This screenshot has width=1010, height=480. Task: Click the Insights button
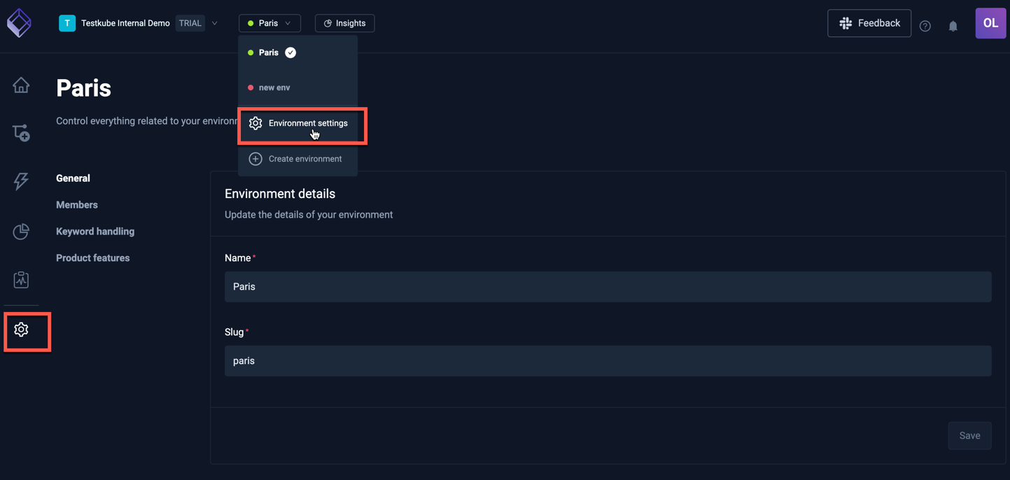[344, 23]
